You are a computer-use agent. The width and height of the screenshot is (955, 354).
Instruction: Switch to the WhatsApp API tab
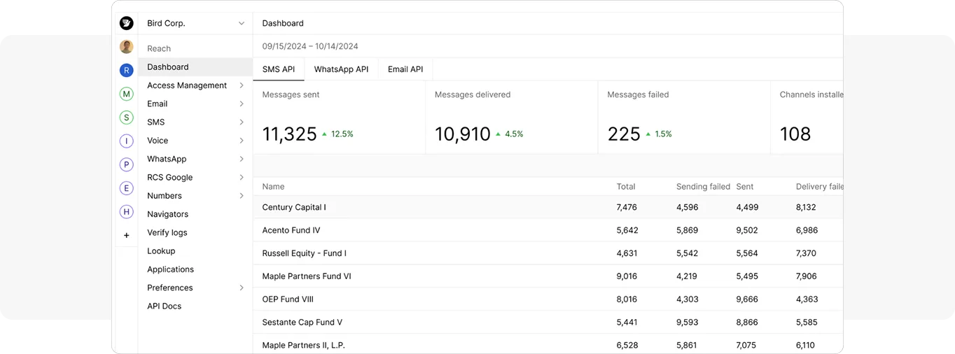coord(341,69)
